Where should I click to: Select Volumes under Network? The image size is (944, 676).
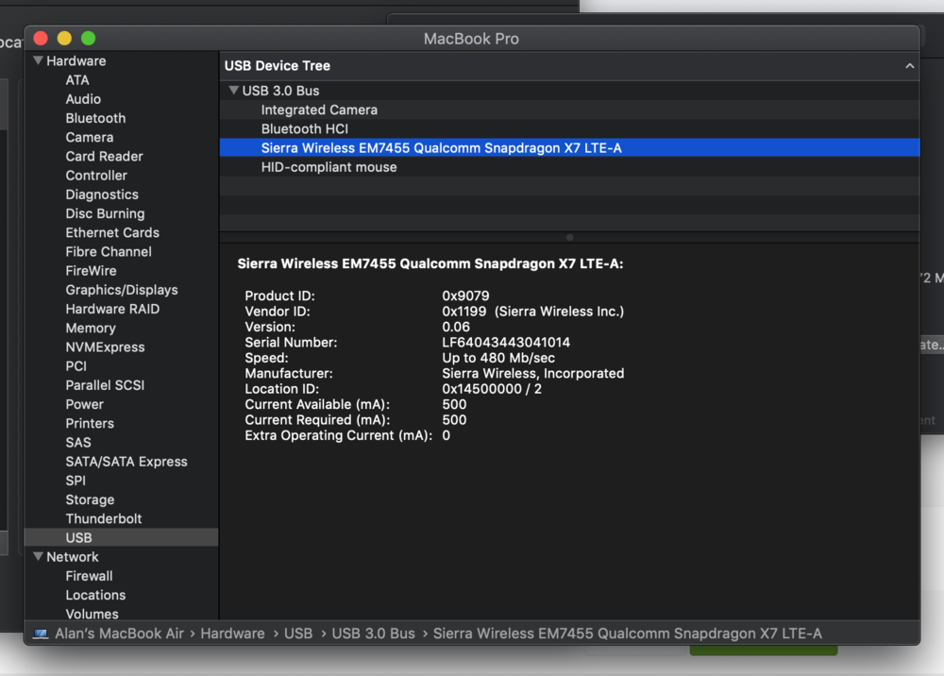click(93, 614)
